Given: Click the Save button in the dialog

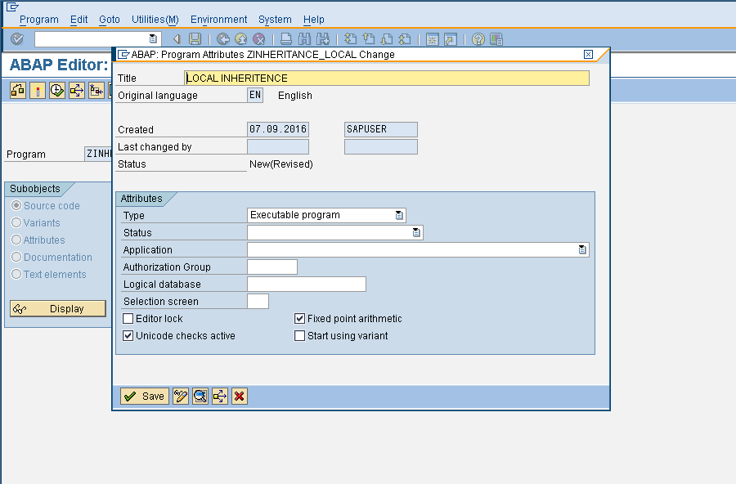Looking at the screenshot, I should (x=144, y=397).
